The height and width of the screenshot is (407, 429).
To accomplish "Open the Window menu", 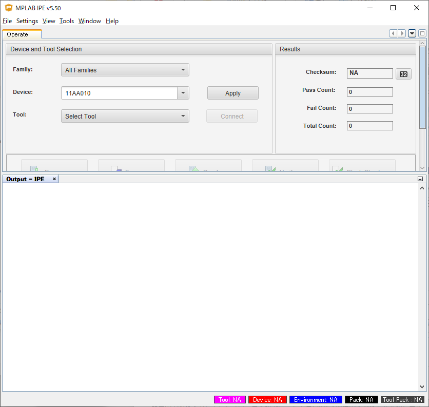I will point(90,21).
